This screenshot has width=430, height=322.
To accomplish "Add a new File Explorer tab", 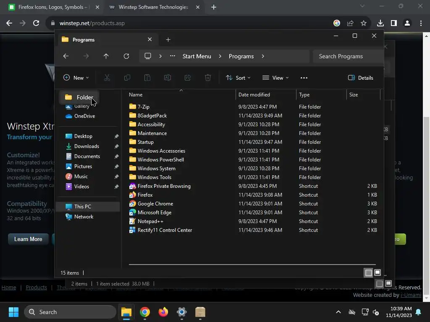I will point(168,40).
